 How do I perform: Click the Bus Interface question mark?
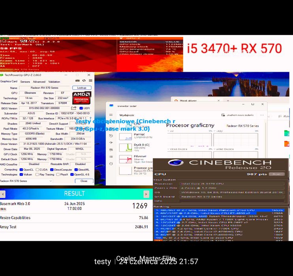tap(90, 118)
